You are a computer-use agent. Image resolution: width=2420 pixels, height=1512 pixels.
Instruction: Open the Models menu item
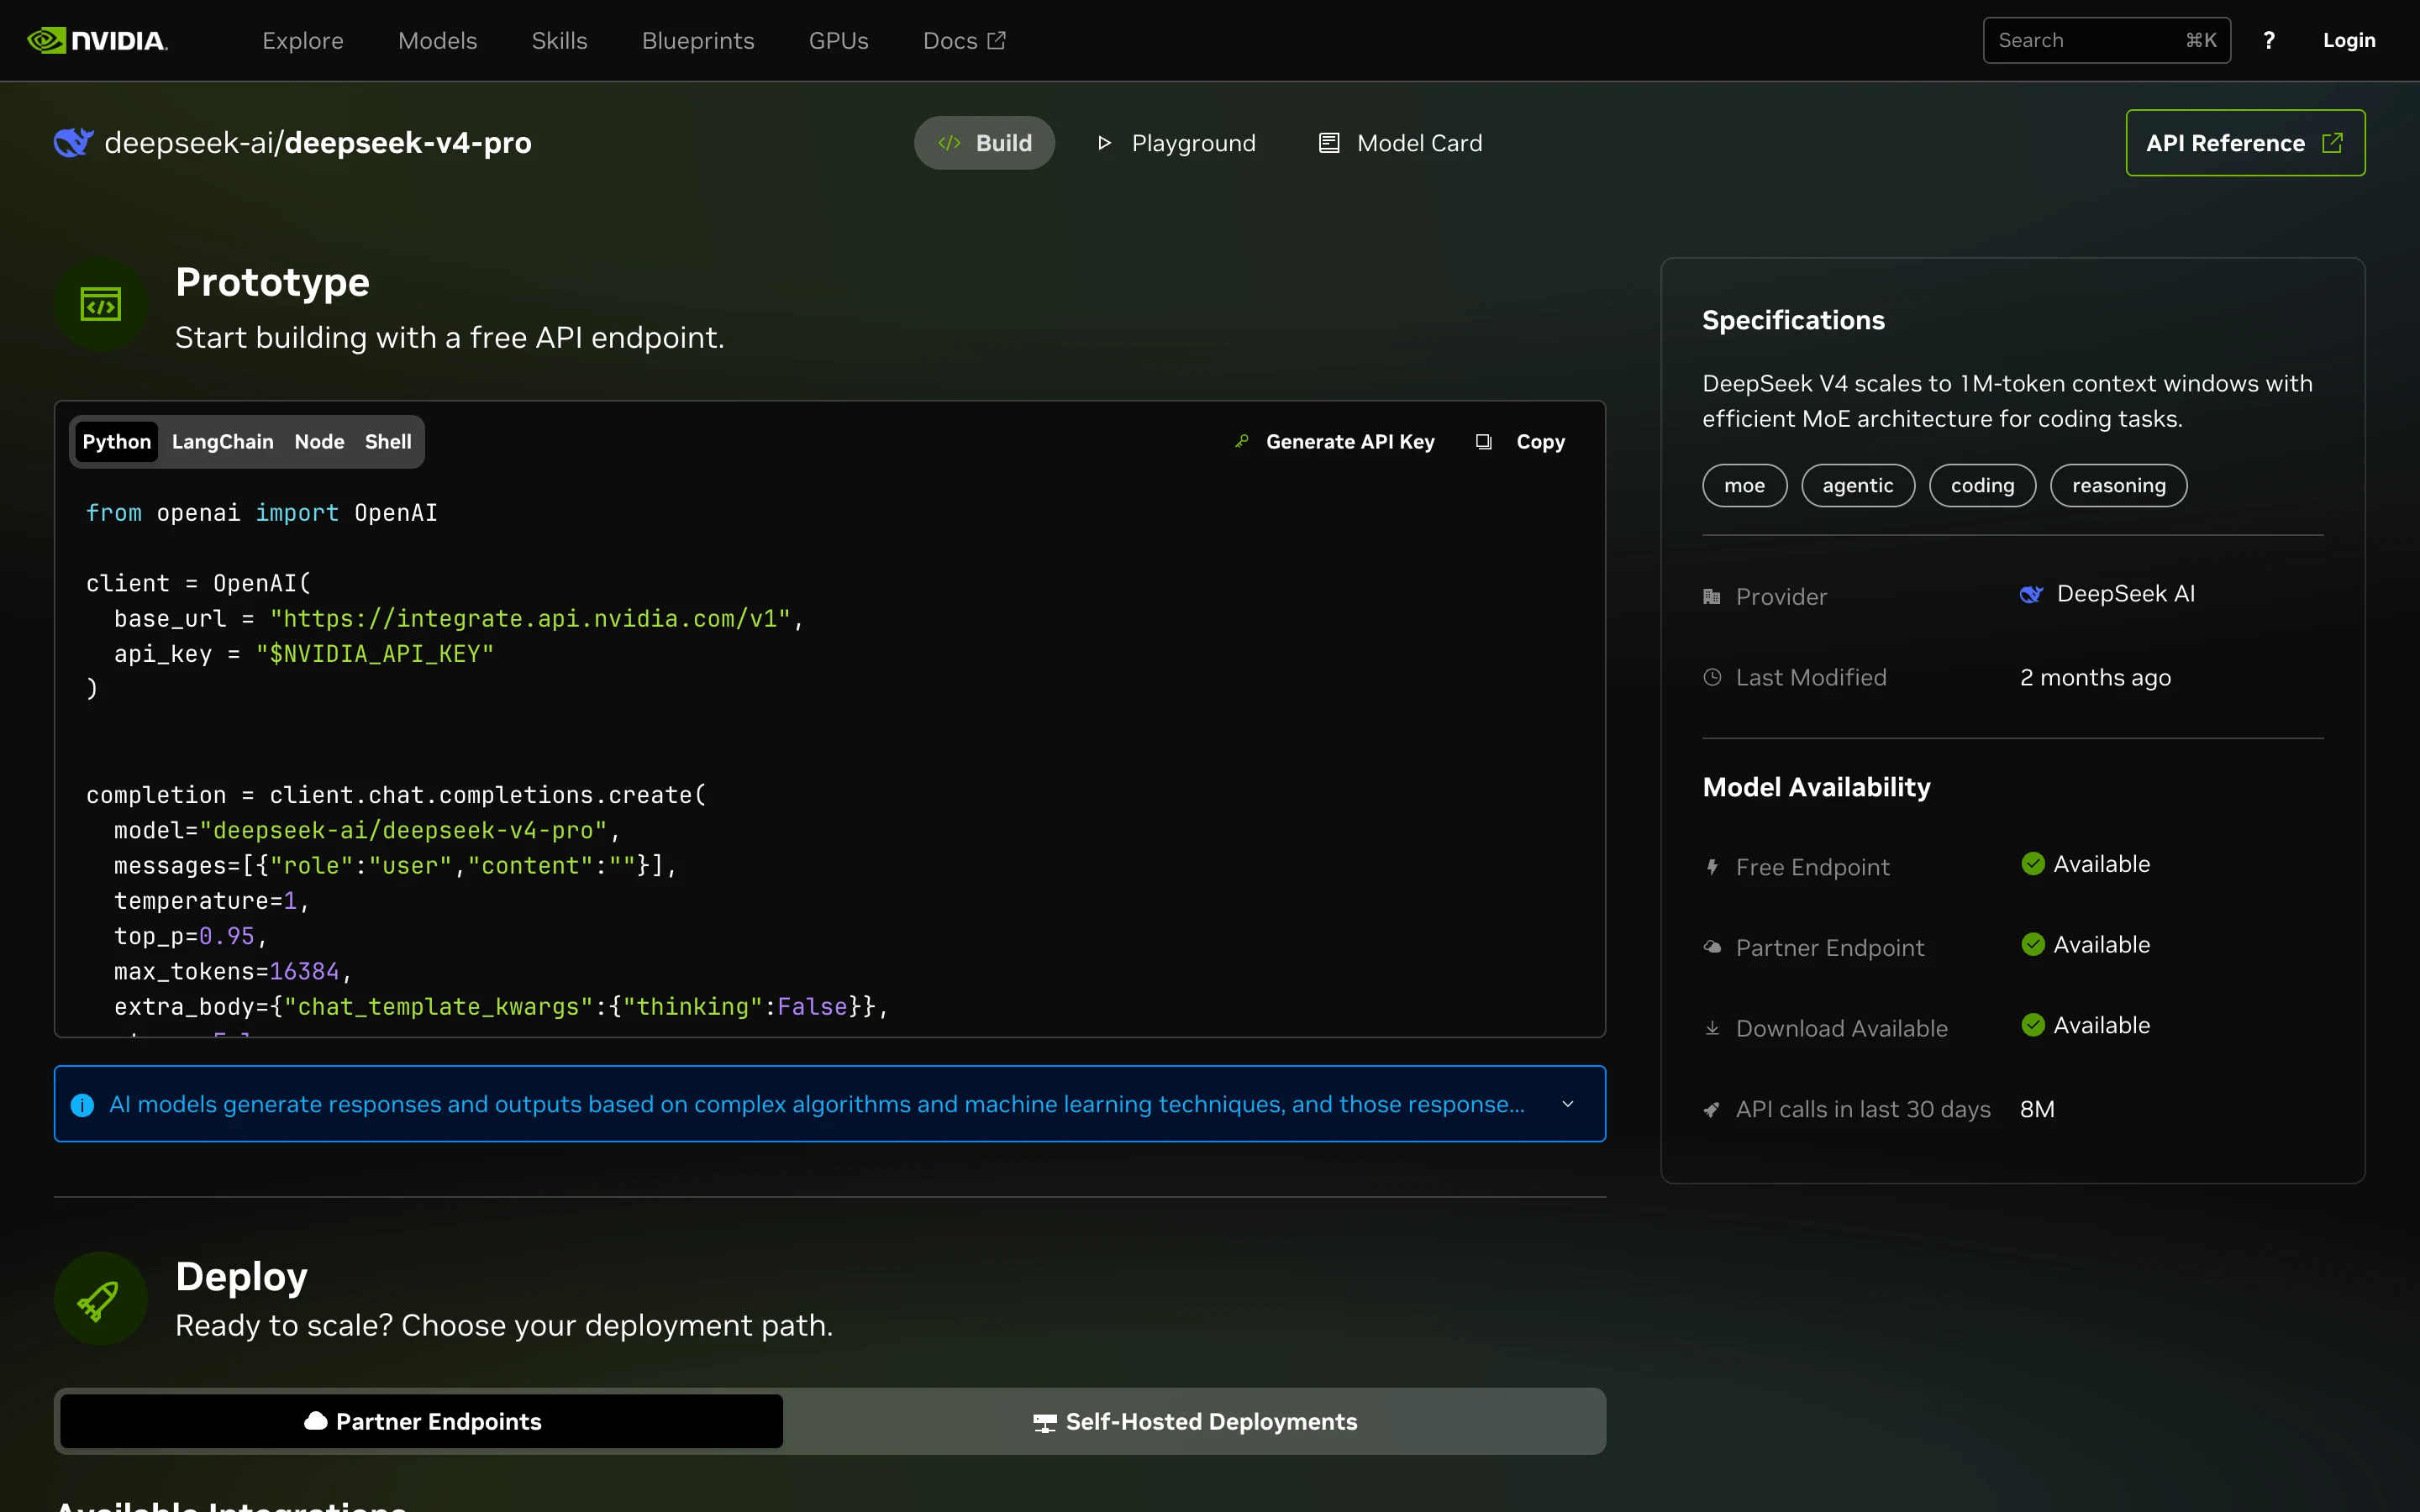(438, 40)
